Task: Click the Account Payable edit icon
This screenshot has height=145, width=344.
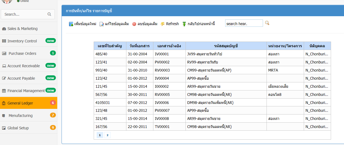Action: [x=4, y=78]
